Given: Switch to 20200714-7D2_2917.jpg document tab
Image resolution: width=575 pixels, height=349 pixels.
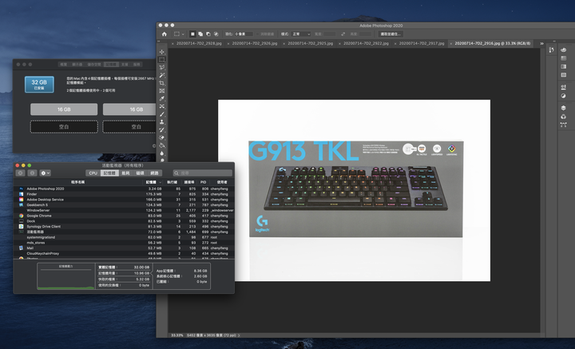Looking at the screenshot, I should tap(422, 43).
